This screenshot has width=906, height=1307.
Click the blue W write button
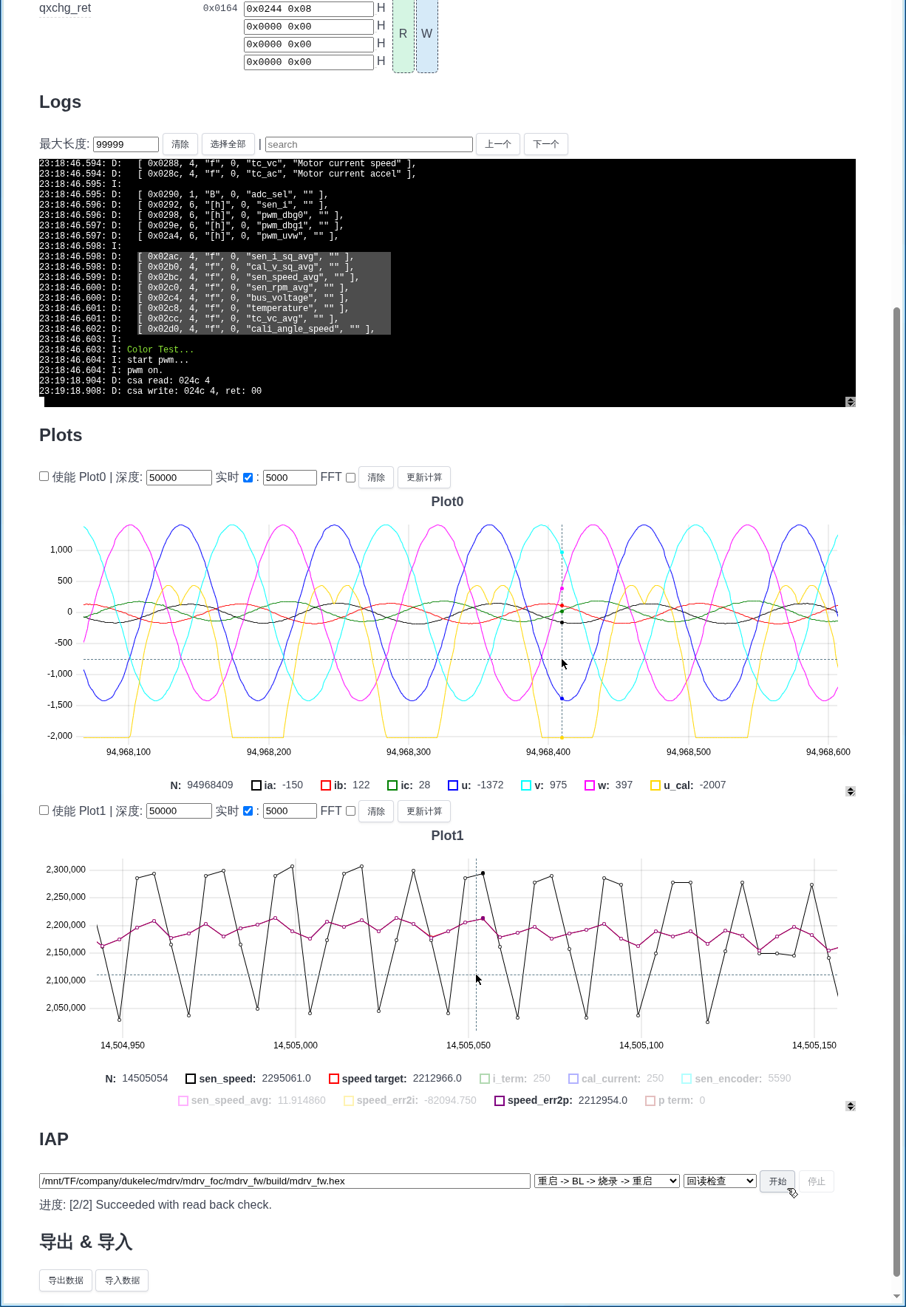click(426, 34)
